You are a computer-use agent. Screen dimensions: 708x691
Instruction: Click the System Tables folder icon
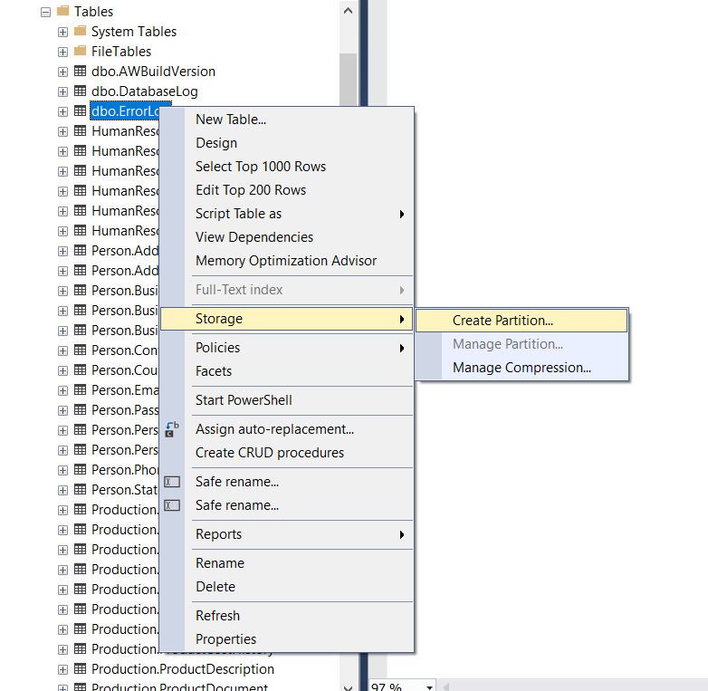coord(80,31)
